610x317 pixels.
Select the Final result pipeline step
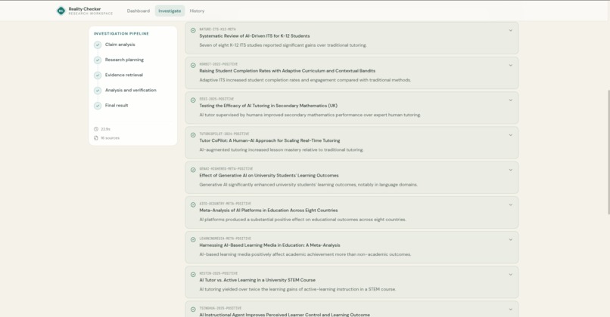coord(117,105)
